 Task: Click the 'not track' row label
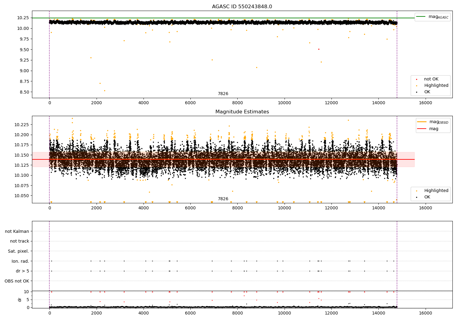19,241
